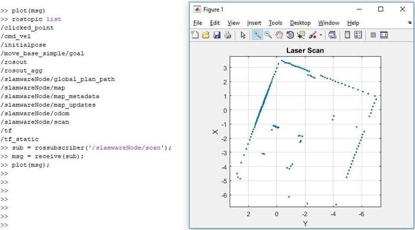Click the Figure 1 window title
Screen dimensions: 415x230
213,9
